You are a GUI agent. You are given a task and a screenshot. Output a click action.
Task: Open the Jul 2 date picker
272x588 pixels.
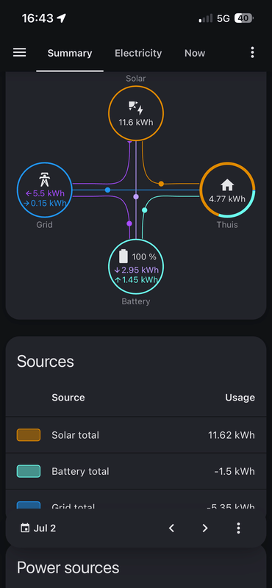pos(38,528)
